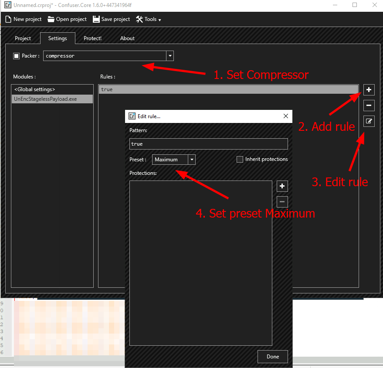383x368 pixels.
Task: Select UnEncStagelessPayload.exe module
Action: point(52,99)
